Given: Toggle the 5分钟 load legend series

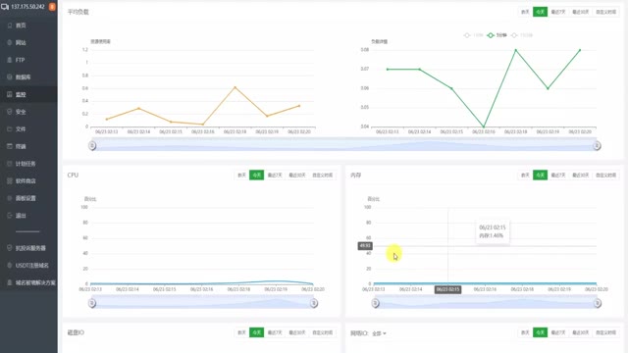Looking at the screenshot, I should click(497, 35).
